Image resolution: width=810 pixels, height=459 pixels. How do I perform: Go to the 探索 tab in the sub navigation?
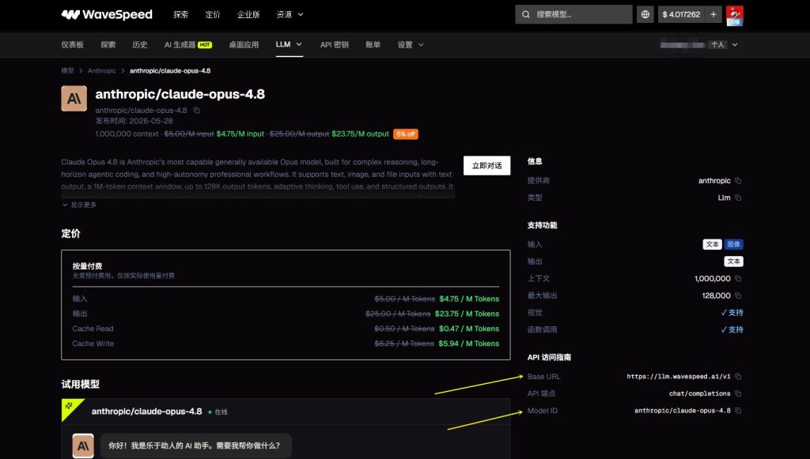pyautogui.click(x=108, y=45)
